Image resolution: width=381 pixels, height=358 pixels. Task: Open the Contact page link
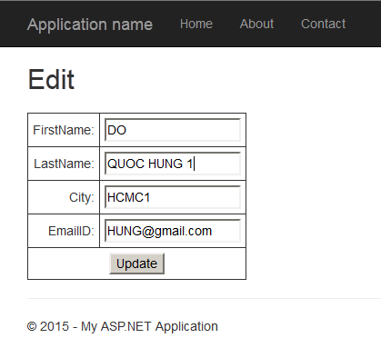(x=323, y=24)
